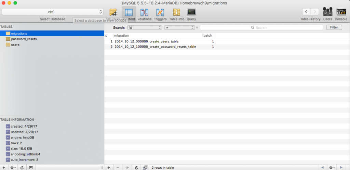Click the auto_increment: 3 entry
This screenshot has height=170, width=350.
click(22, 160)
